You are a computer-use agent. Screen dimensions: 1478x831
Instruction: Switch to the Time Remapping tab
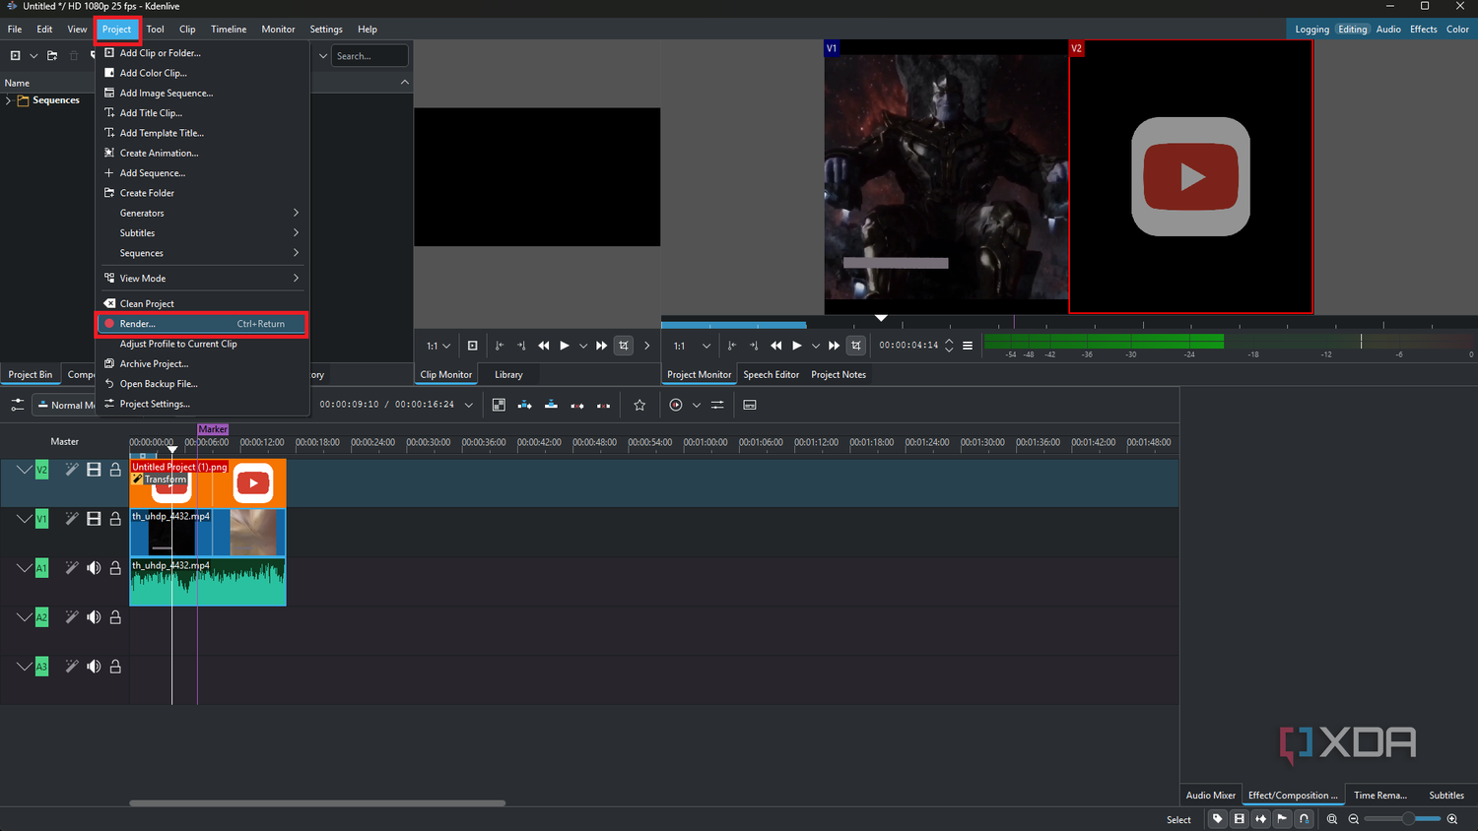1380,795
